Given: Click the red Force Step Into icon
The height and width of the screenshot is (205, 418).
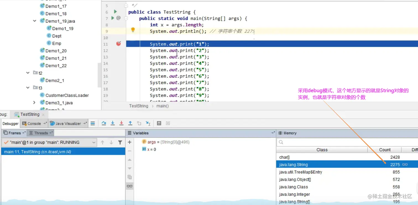Looking at the screenshot, I should [x=121, y=123].
